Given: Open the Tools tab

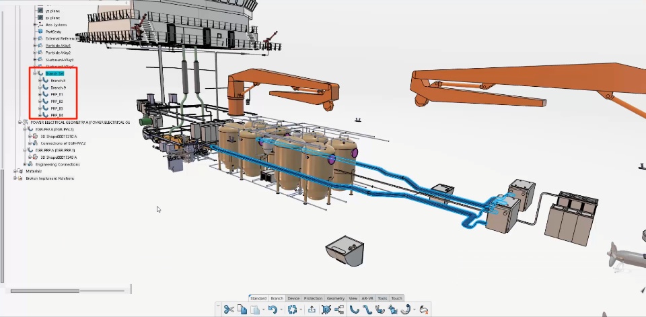Looking at the screenshot, I should click(x=382, y=298).
